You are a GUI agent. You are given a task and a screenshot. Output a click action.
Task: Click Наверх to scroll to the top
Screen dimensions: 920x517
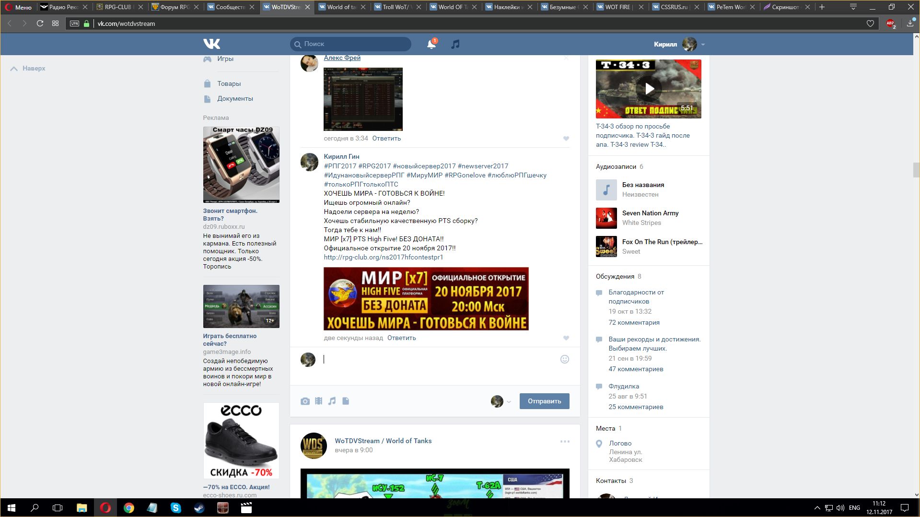click(28, 69)
